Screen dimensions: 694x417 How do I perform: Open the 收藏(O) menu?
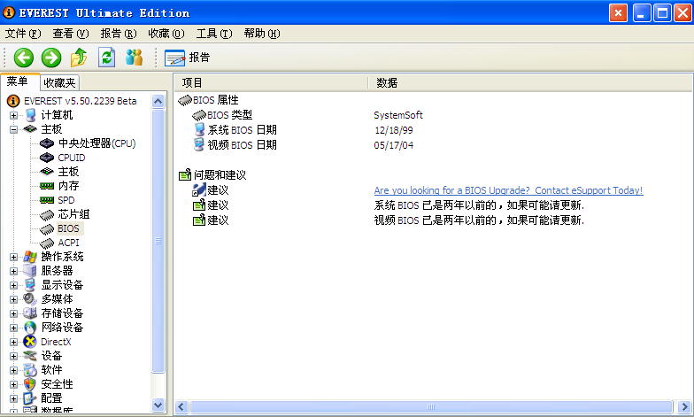tap(166, 34)
